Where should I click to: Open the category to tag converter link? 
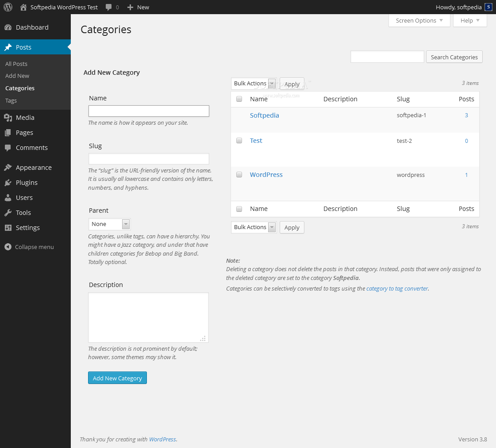coord(397,288)
